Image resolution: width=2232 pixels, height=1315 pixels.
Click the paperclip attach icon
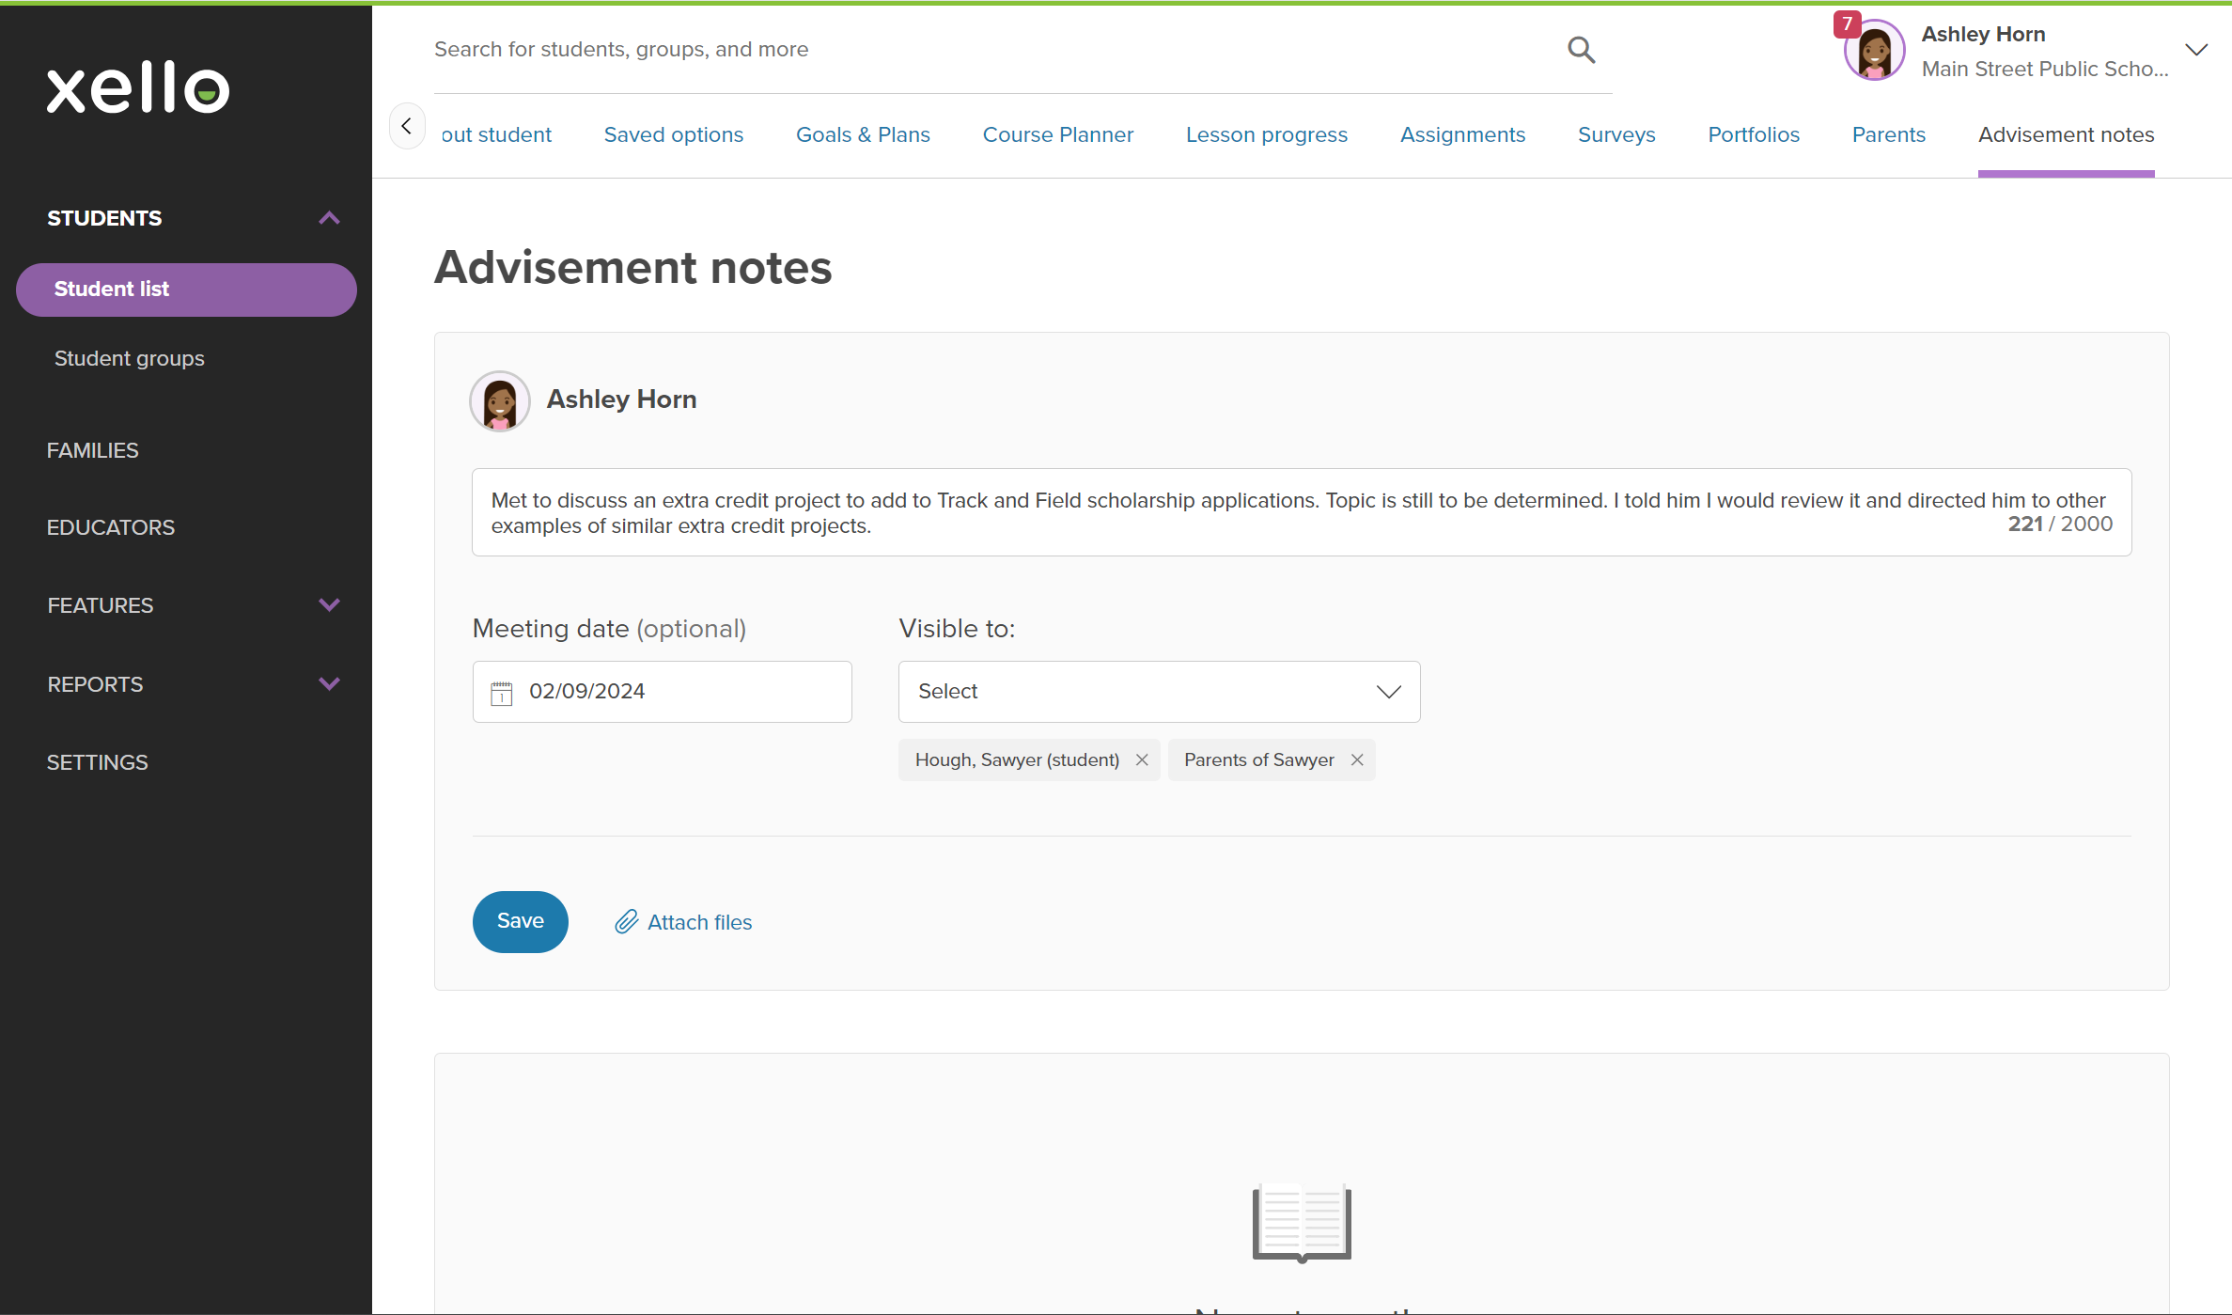point(627,922)
